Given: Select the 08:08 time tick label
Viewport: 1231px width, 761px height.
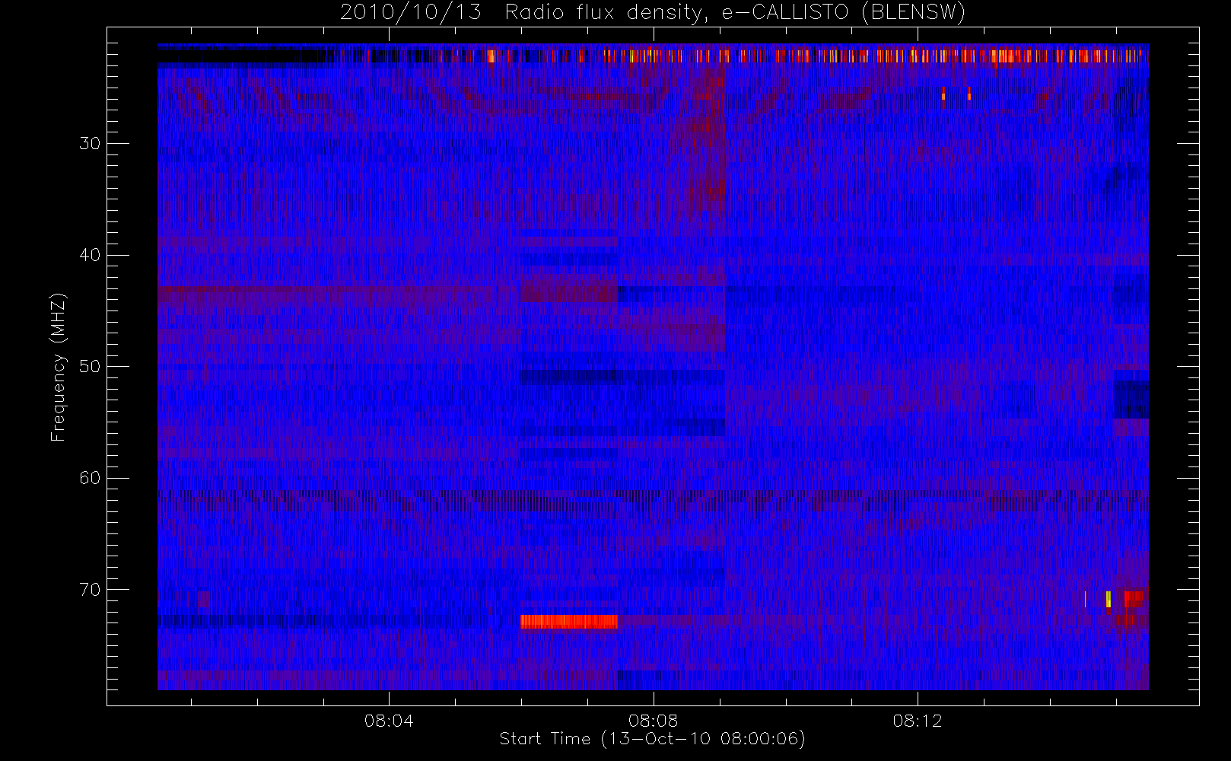Looking at the screenshot, I should tap(653, 721).
